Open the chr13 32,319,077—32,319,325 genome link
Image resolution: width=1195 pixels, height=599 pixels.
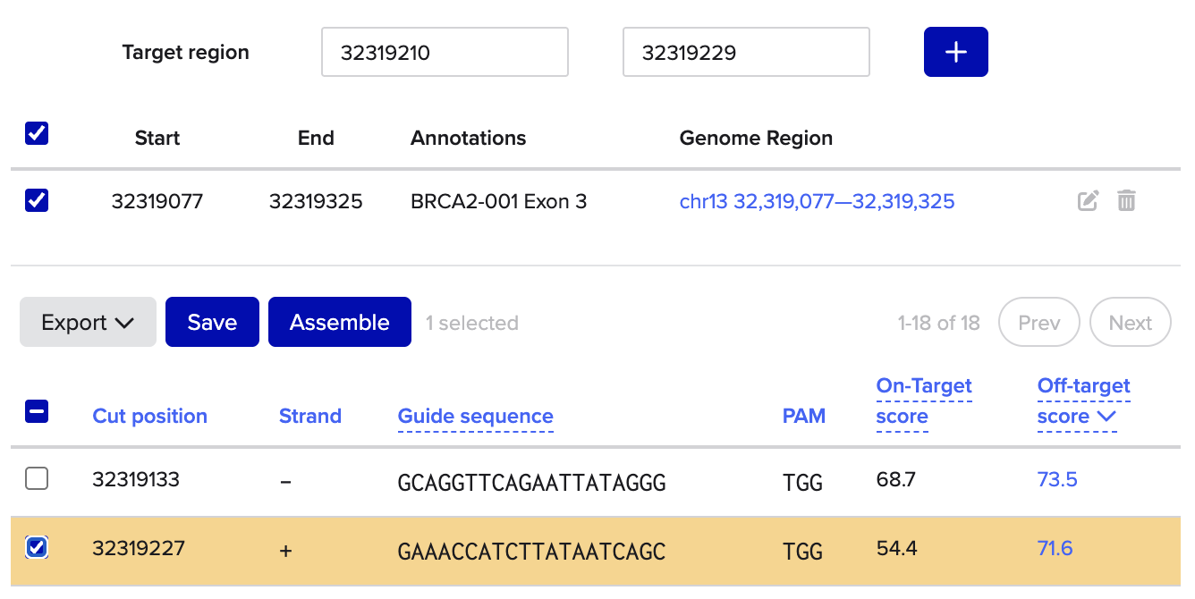click(x=817, y=201)
